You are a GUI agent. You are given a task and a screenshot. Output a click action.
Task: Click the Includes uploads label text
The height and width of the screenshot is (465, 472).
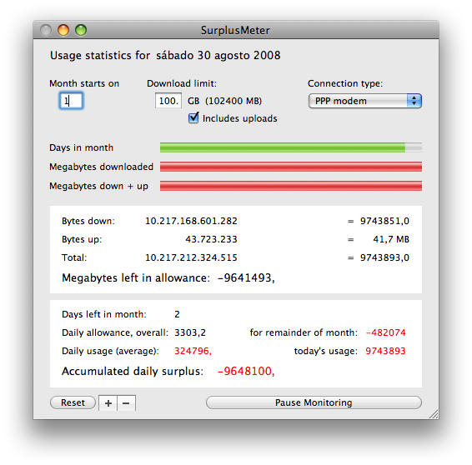point(239,118)
